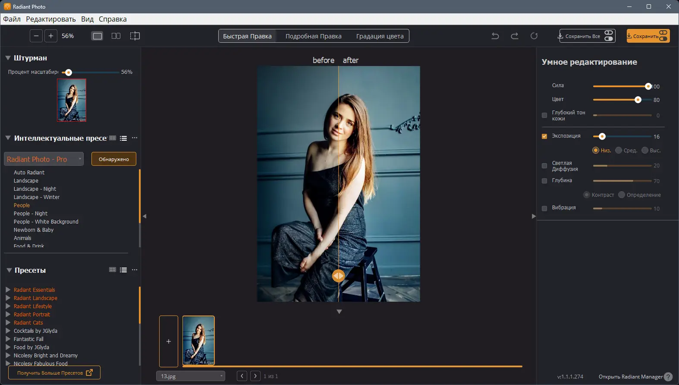This screenshot has width=679, height=385.
Task: Collapse the Интеллектуальные пресеты section
Action: [x=8, y=138]
